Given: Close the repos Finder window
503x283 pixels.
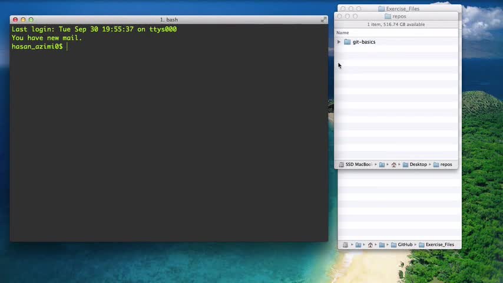Looking at the screenshot, I should [x=339, y=16].
